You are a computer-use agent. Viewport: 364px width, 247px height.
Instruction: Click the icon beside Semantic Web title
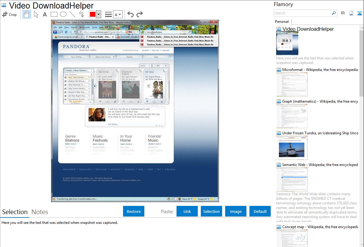click(279, 165)
